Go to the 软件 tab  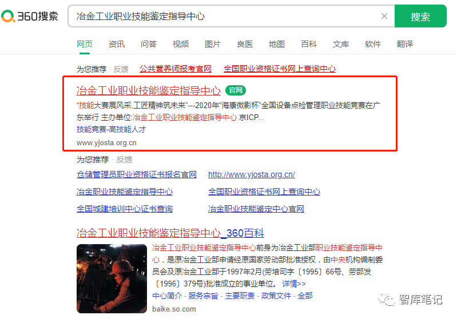(373, 44)
